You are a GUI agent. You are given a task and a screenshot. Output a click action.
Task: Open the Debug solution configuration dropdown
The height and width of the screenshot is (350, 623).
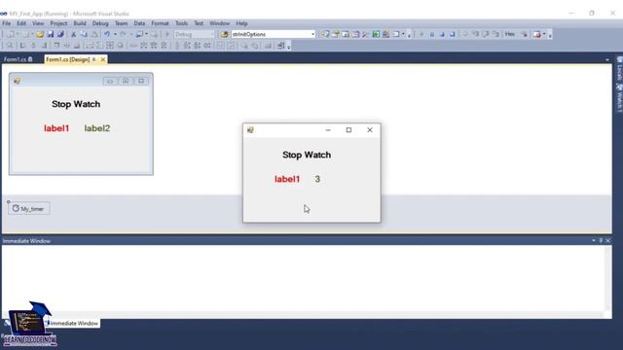(195, 35)
